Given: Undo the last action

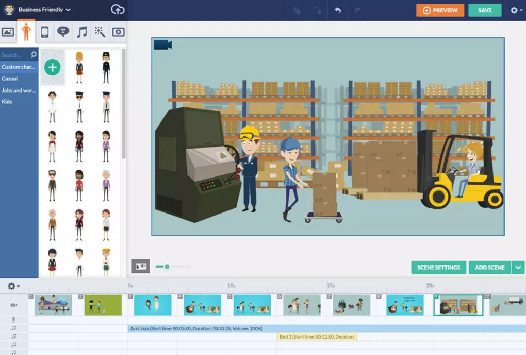Looking at the screenshot, I should point(337,10).
